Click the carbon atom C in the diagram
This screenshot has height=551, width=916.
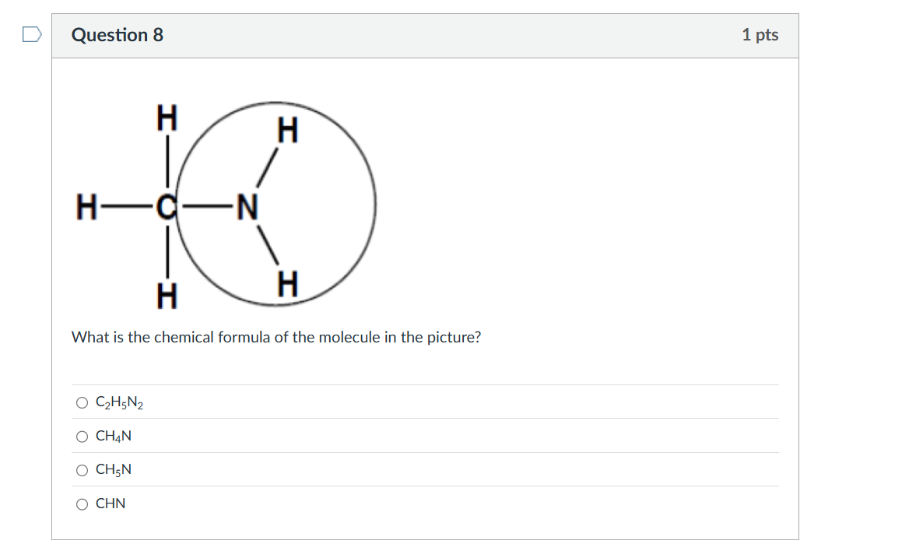point(166,205)
